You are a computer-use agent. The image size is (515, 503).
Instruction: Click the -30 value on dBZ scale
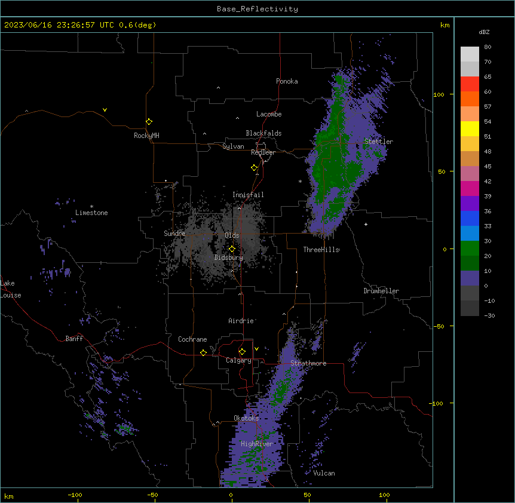click(489, 315)
